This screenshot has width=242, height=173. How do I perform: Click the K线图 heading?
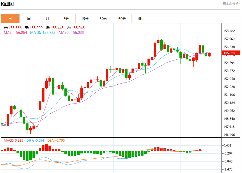click(x=7, y=4)
